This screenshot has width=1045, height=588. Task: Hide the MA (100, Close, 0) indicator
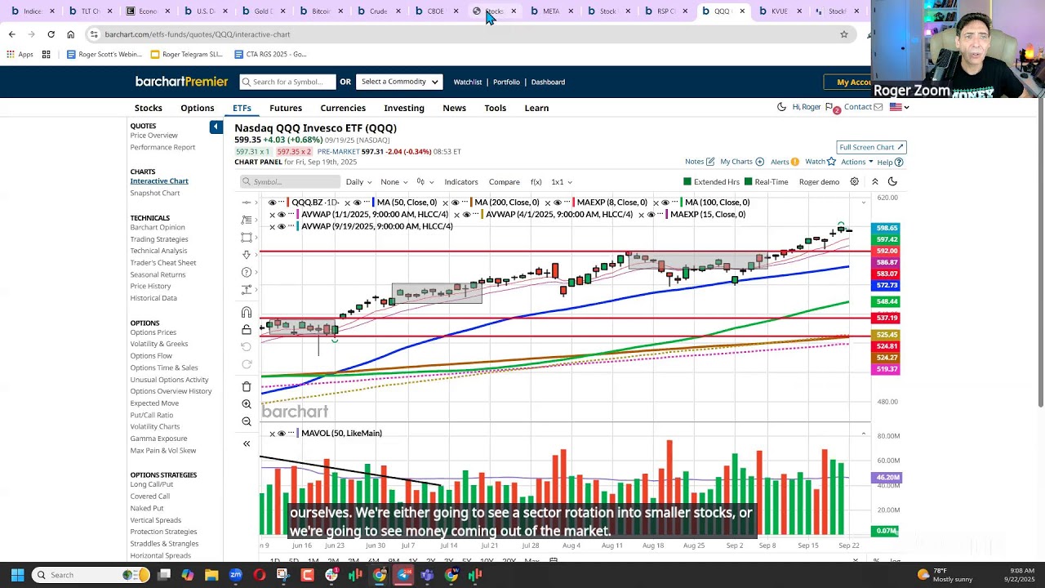(x=665, y=203)
